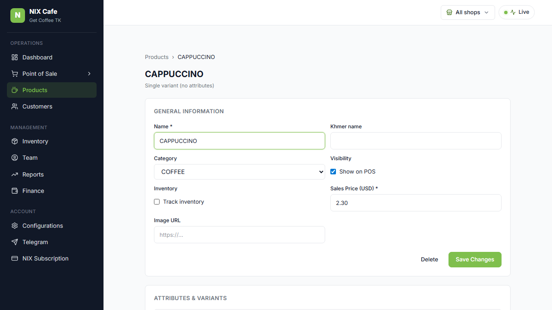This screenshot has height=310, width=552.
Task: Open NIX Subscription page
Action: tap(52, 258)
